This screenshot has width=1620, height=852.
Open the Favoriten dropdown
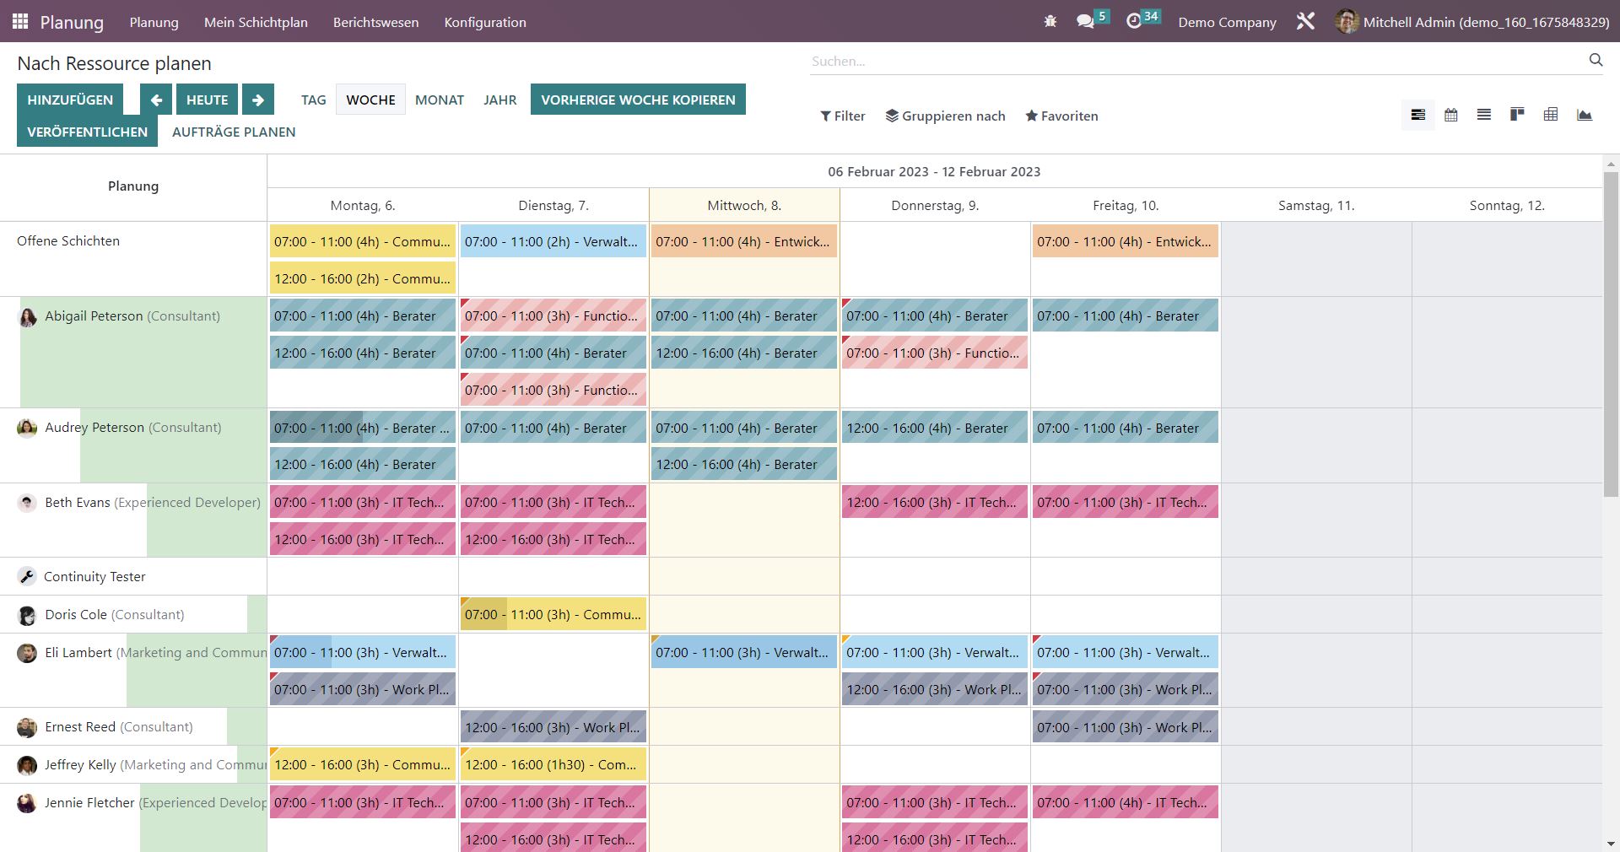[1061, 116]
